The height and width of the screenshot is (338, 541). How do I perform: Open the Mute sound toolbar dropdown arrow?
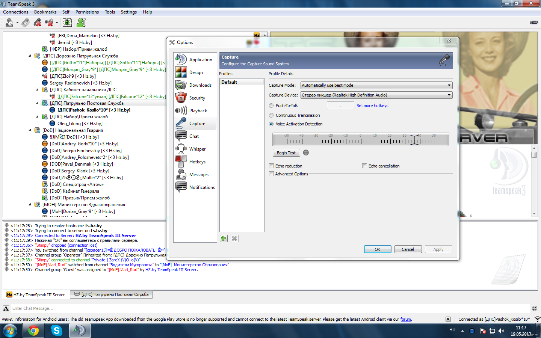[x=57, y=23]
